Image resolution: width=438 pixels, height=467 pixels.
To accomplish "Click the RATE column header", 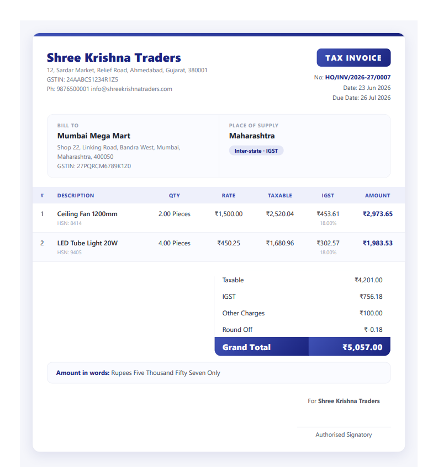I will coord(229,196).
